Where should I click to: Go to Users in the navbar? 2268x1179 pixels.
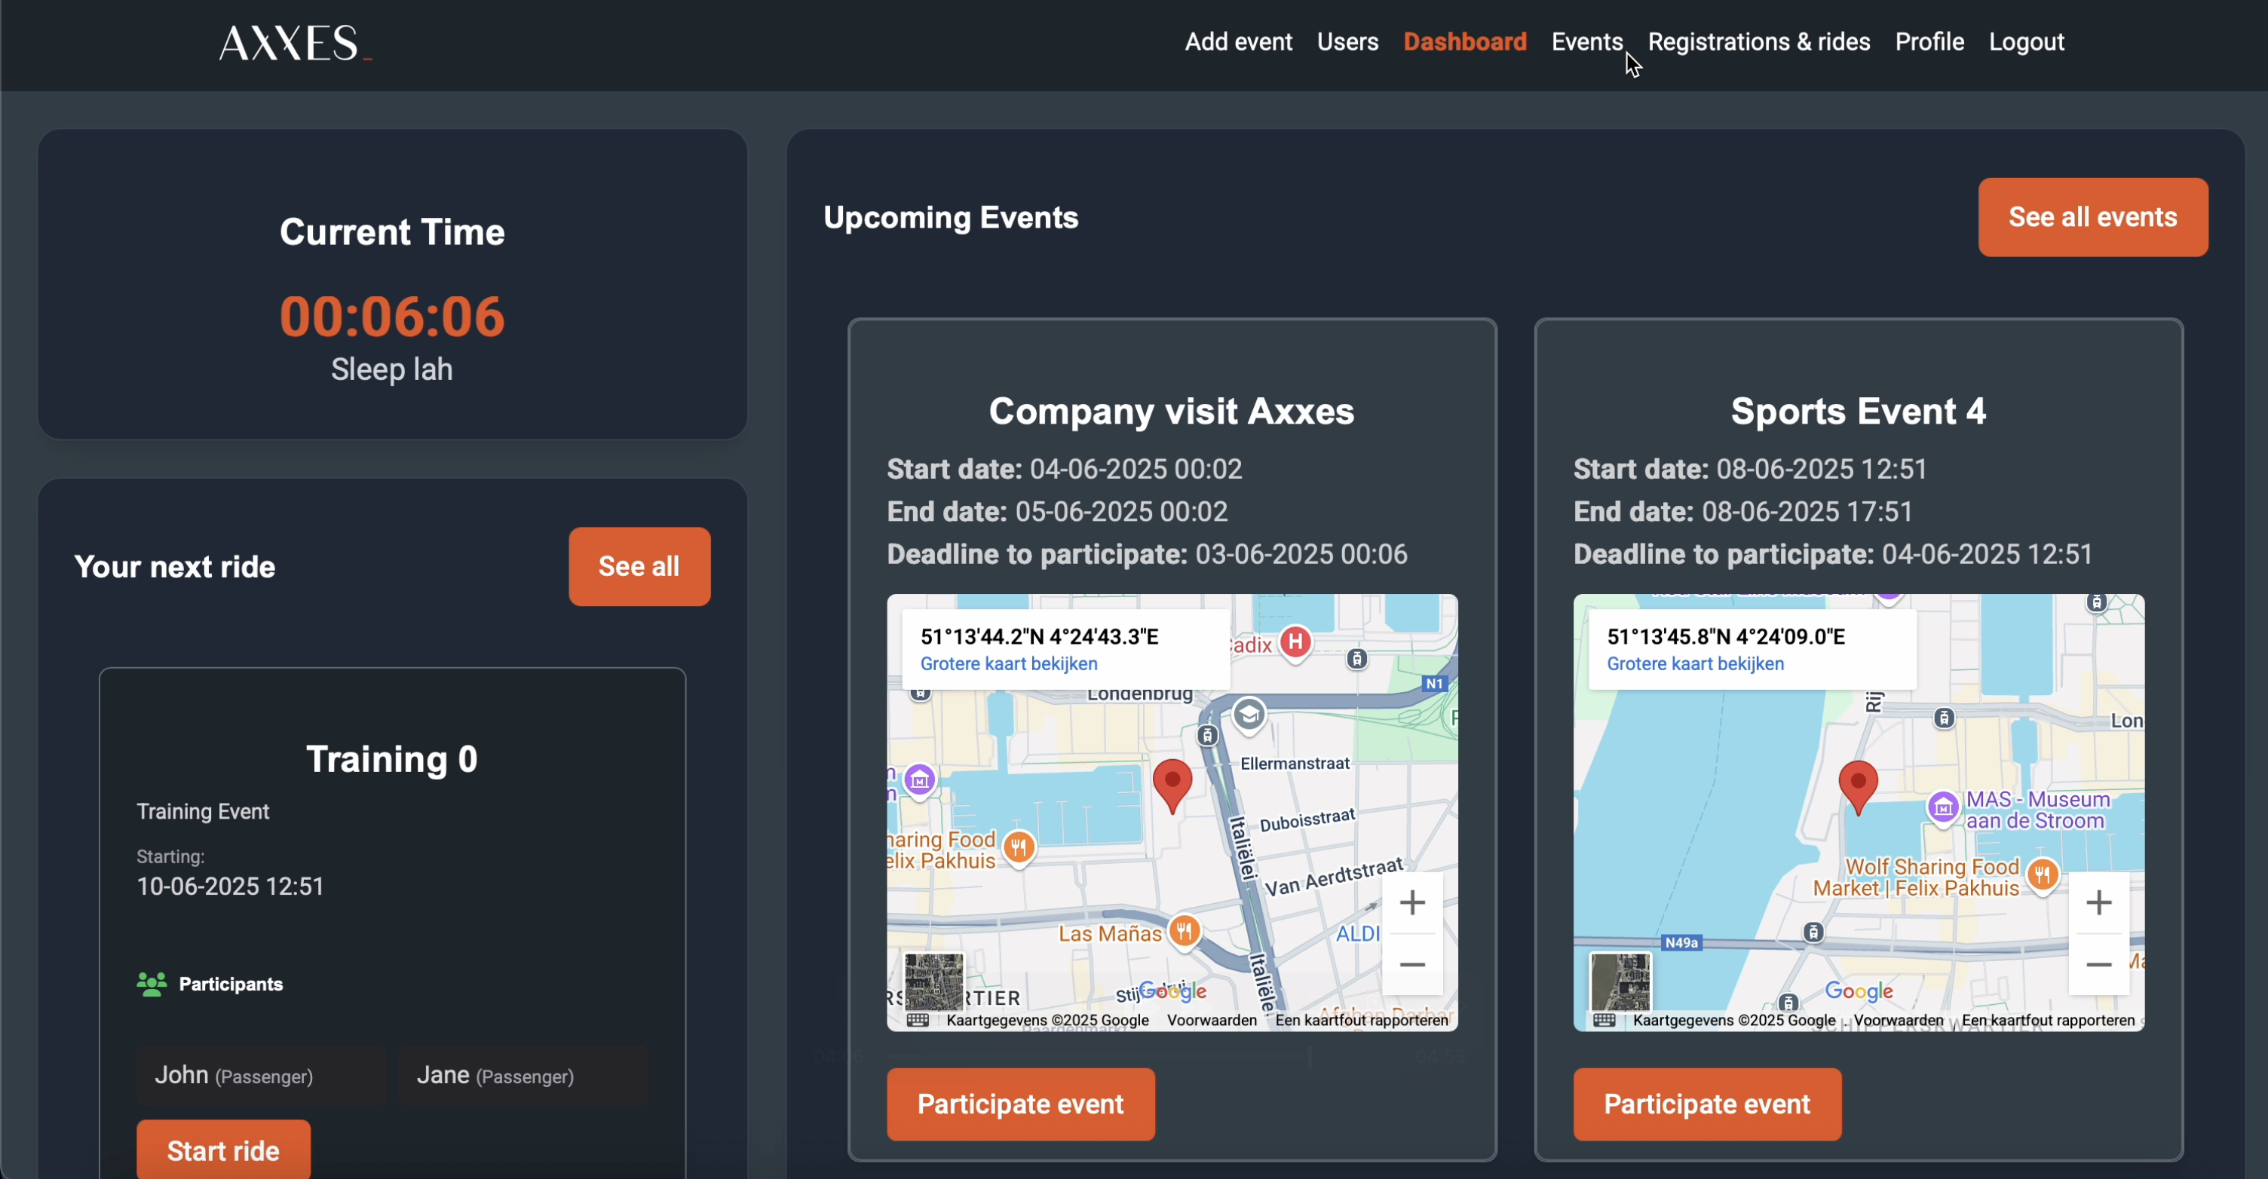[1347, 41]
